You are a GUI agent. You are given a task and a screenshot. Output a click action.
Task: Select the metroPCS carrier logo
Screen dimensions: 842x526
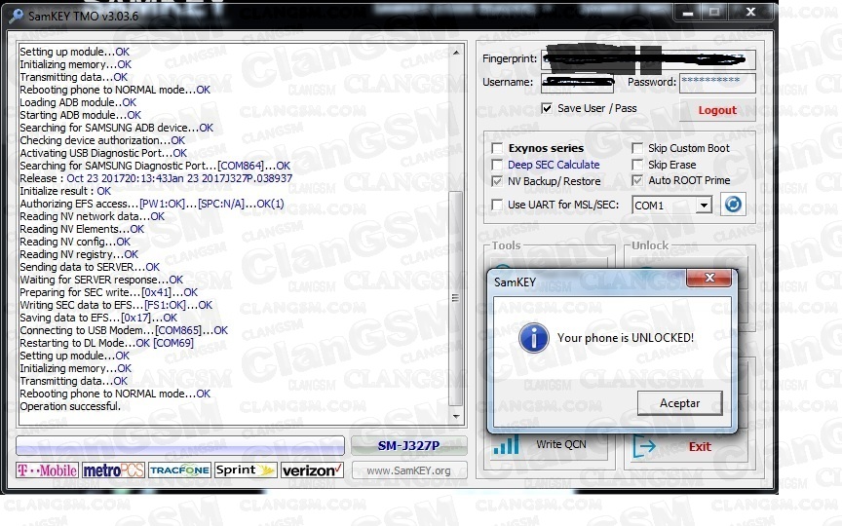113,470
